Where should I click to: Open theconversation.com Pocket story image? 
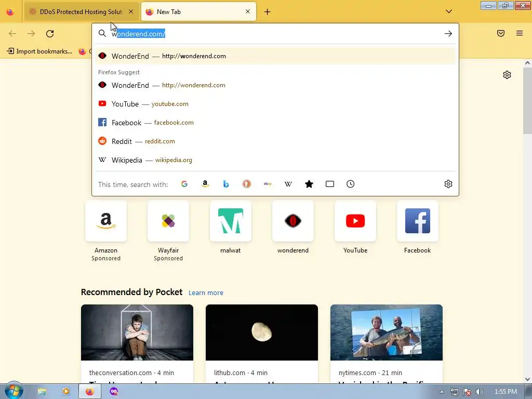(x=137, y=332)
